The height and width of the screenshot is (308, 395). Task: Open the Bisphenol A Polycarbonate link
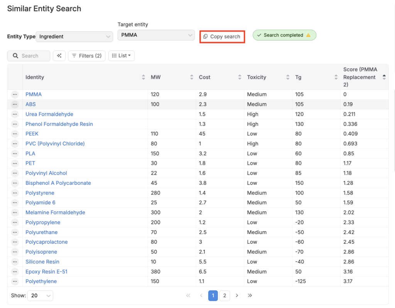coord(58,183)
